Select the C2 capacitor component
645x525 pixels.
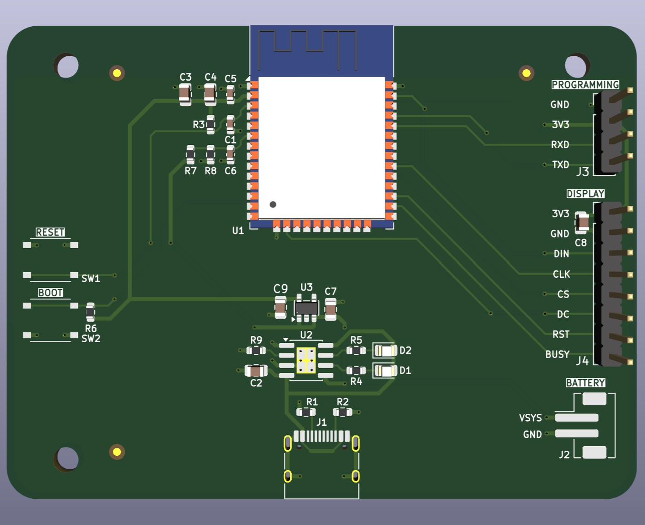256,370
